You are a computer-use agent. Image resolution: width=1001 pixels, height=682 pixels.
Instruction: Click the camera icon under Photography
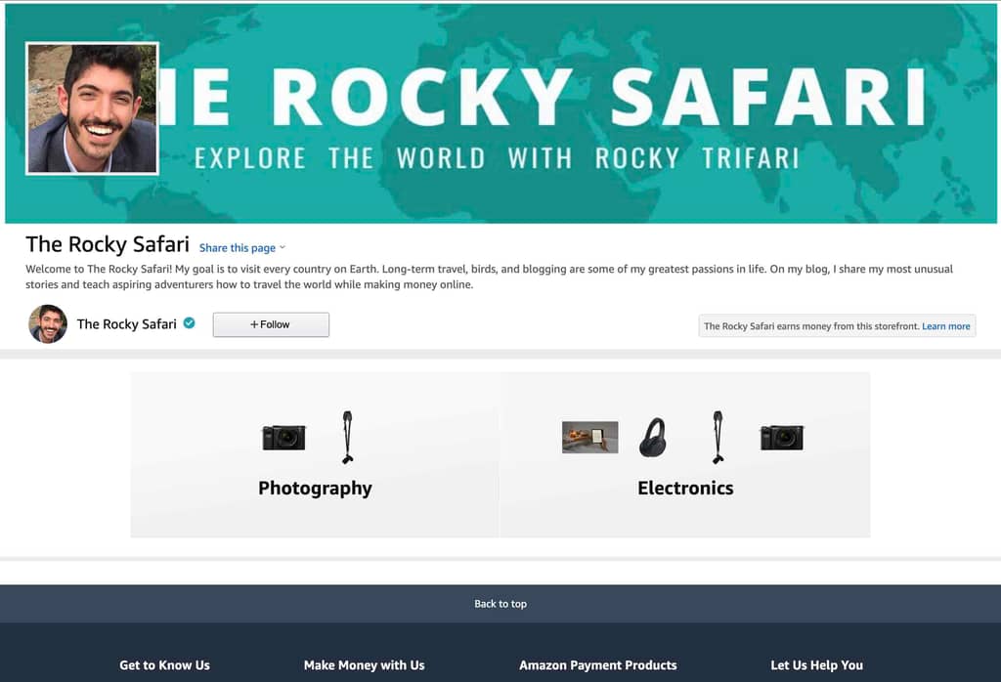284,438
